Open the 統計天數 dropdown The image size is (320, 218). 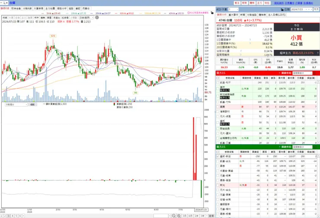pyautogui.click(x=233, y=9)
